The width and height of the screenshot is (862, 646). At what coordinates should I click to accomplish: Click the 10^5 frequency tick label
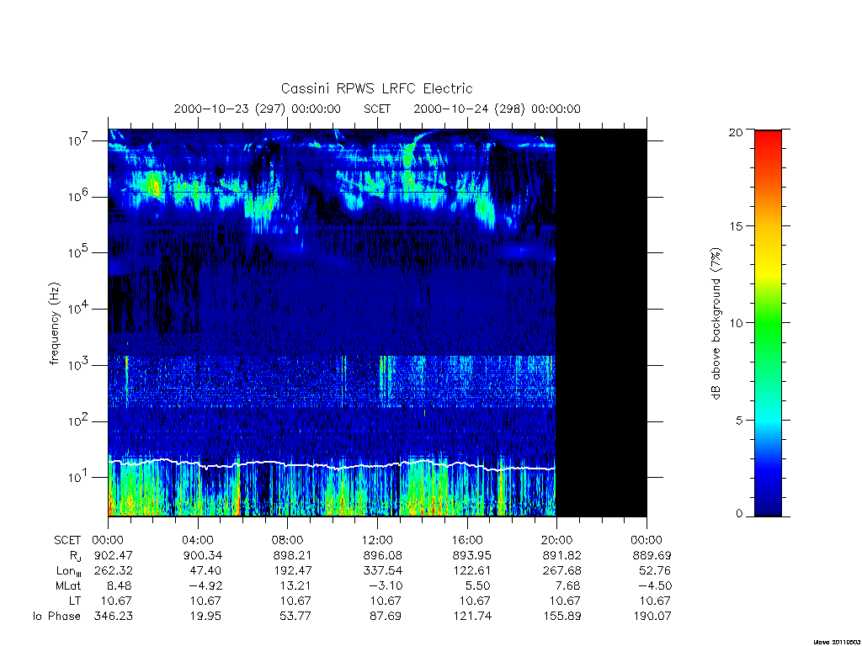[80, 252]
